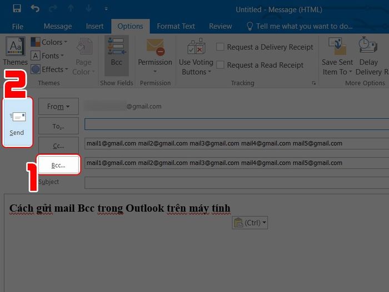The height and width of the screenshot is (292, 389).
Task: Open the File tab
Action: pyautogui.click(x=18, y=26)
